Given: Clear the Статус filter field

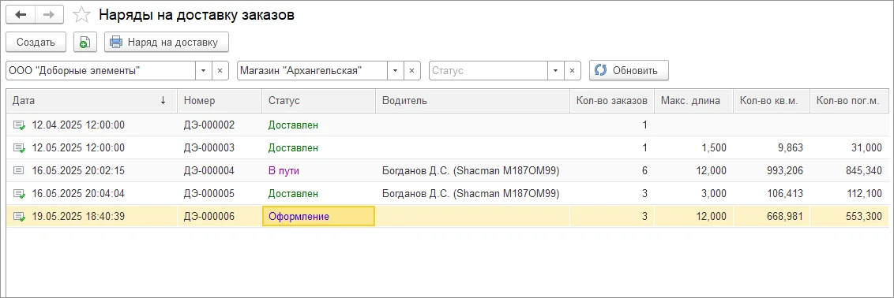Looking at the screenshot, I should coord(573,70).
